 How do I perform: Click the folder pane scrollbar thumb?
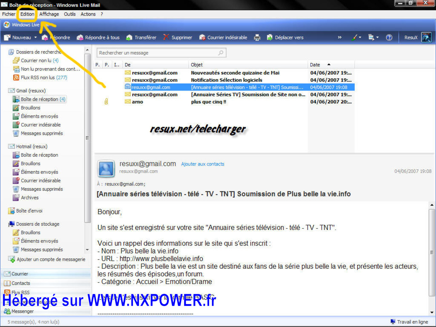[87, 138]
